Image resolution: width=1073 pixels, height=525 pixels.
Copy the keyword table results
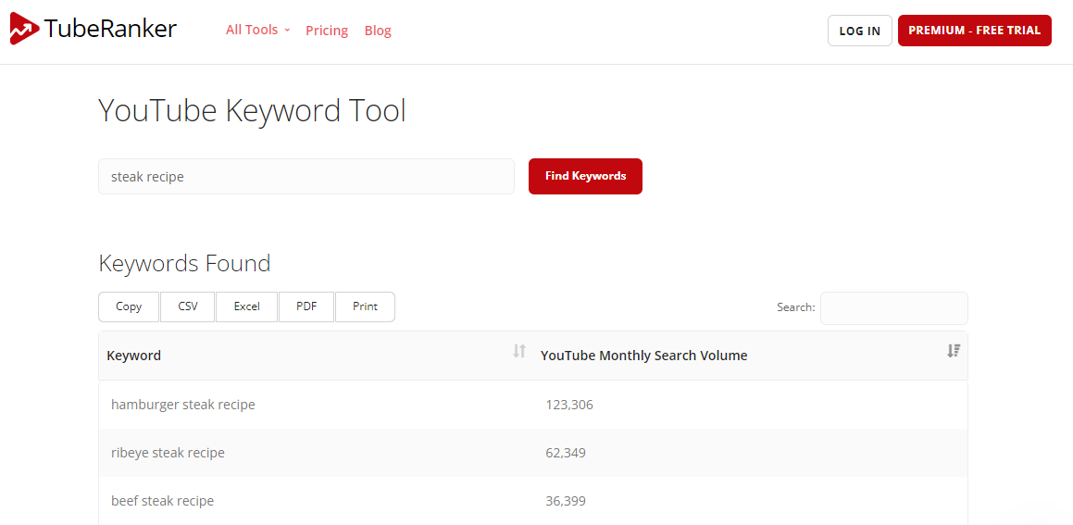tap(129, 306)
